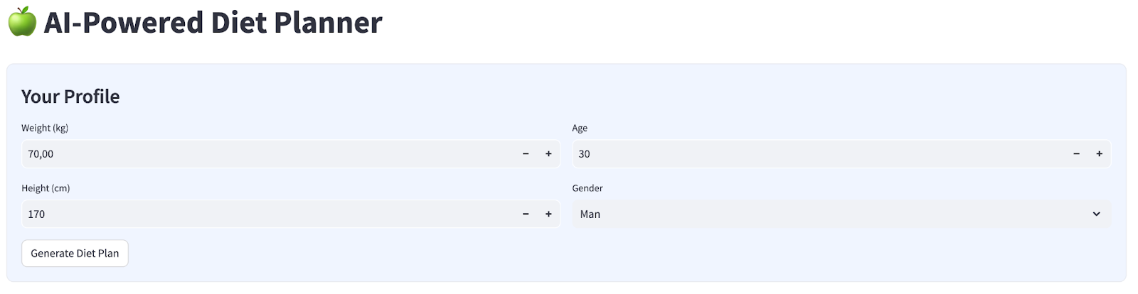Click the Generate Diet Plan button
This screenshot has width=1138, height=294.
[x=75, y=254]
